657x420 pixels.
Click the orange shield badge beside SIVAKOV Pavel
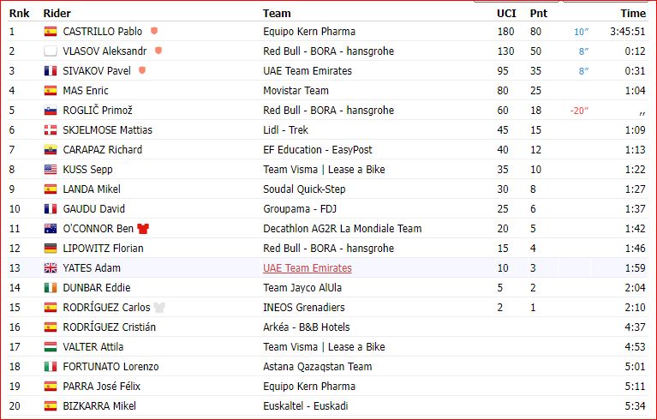click(142, 70)
